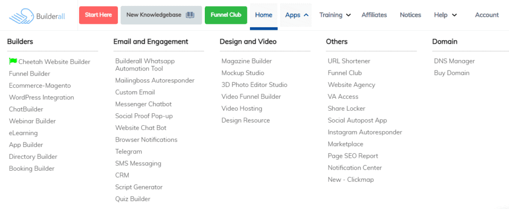This screenshot has width=509, height=209.
Task: Go to the Home tab
Action: pos(263,15)
